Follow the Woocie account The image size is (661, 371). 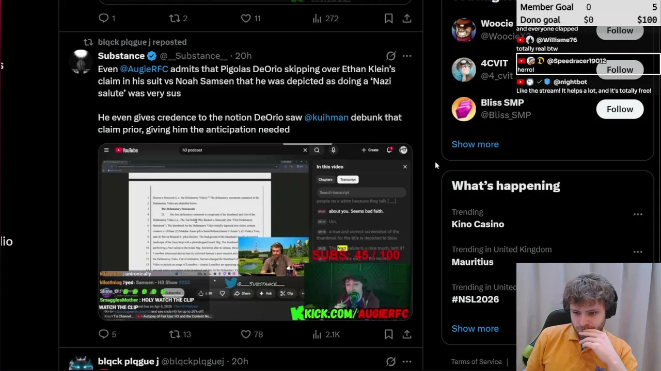coord(620,30)
